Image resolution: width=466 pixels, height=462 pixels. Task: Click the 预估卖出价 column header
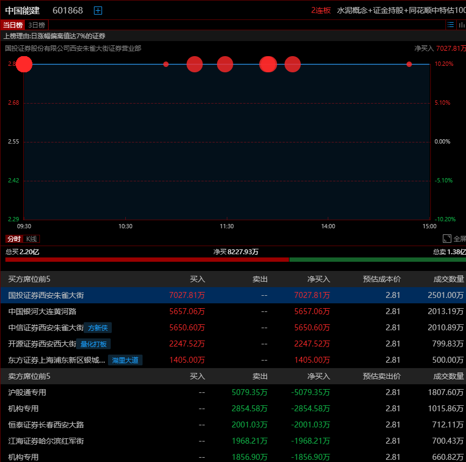point(382,376)
